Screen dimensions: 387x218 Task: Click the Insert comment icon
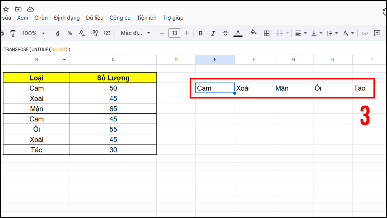(377, 33)
